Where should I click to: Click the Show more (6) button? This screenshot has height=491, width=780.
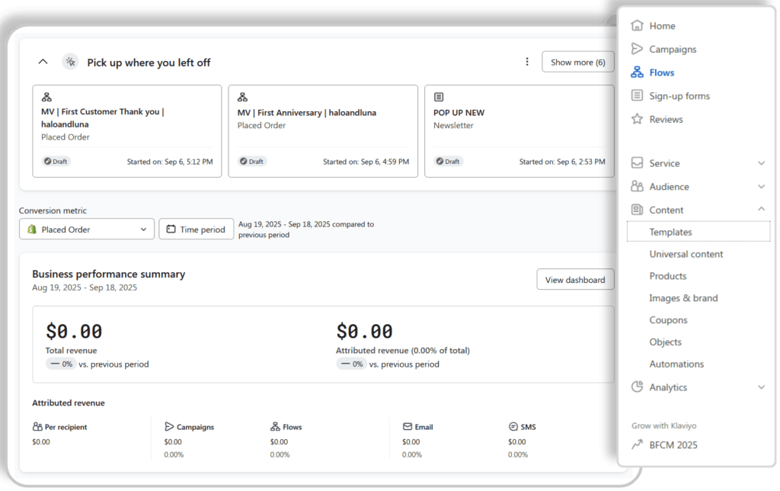pyautogui.click(x=578, y=62)
